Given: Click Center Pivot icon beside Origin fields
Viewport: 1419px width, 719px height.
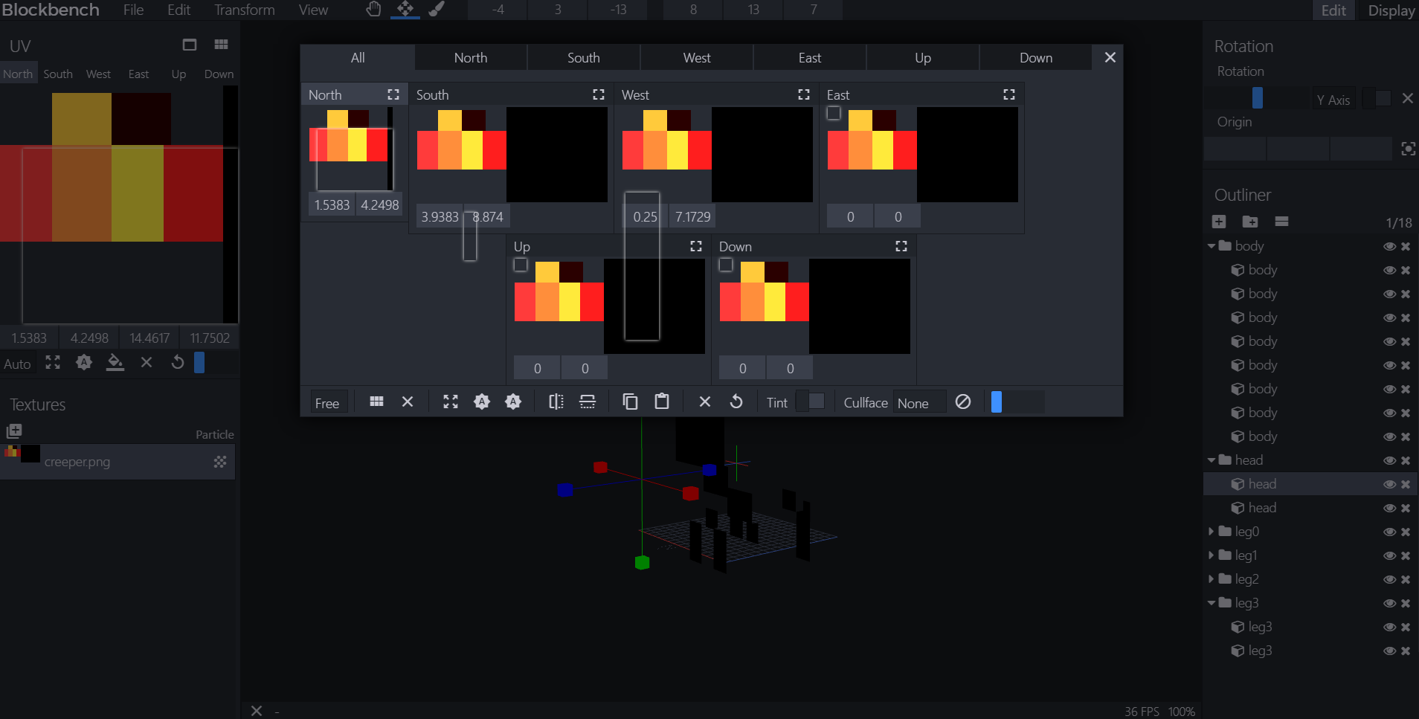Looking at the screenshot, I should click(1408, 149).
